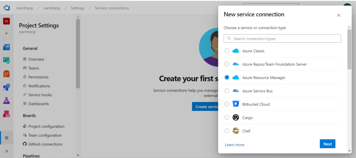The height and width of the screenshot is (158, 356).
Task: Click the Project settings gear icon
Action: 6,138
